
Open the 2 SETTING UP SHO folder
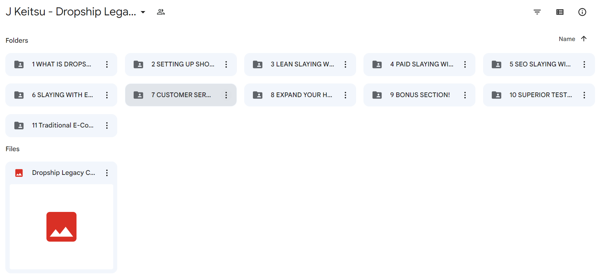coord(182,64)
